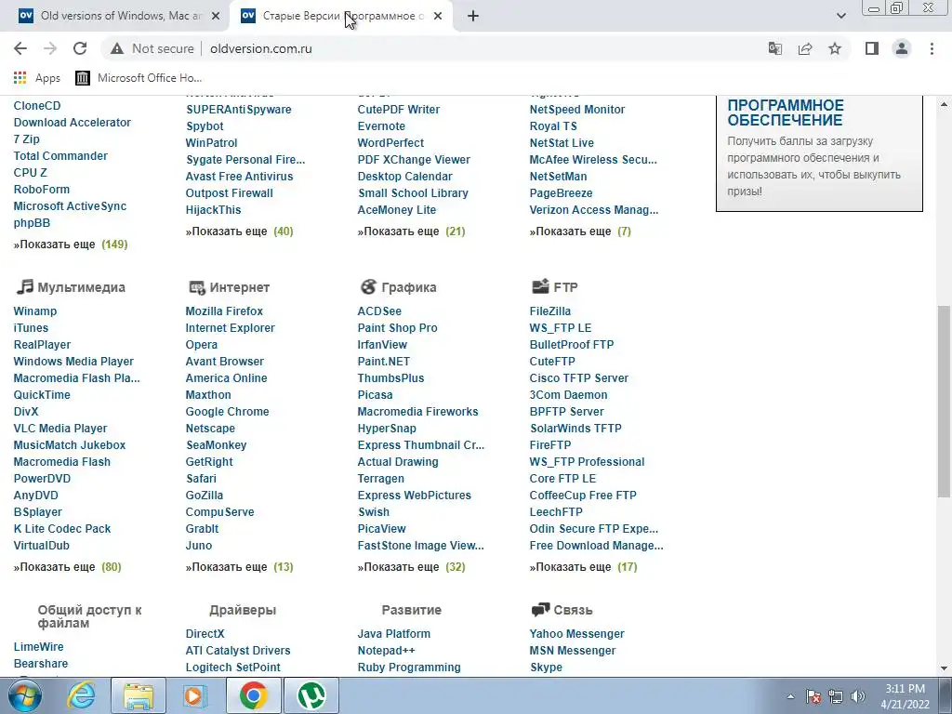The image size is (952, 714).
Task: Open File Explorer from the taskbar
Action: 139,695
